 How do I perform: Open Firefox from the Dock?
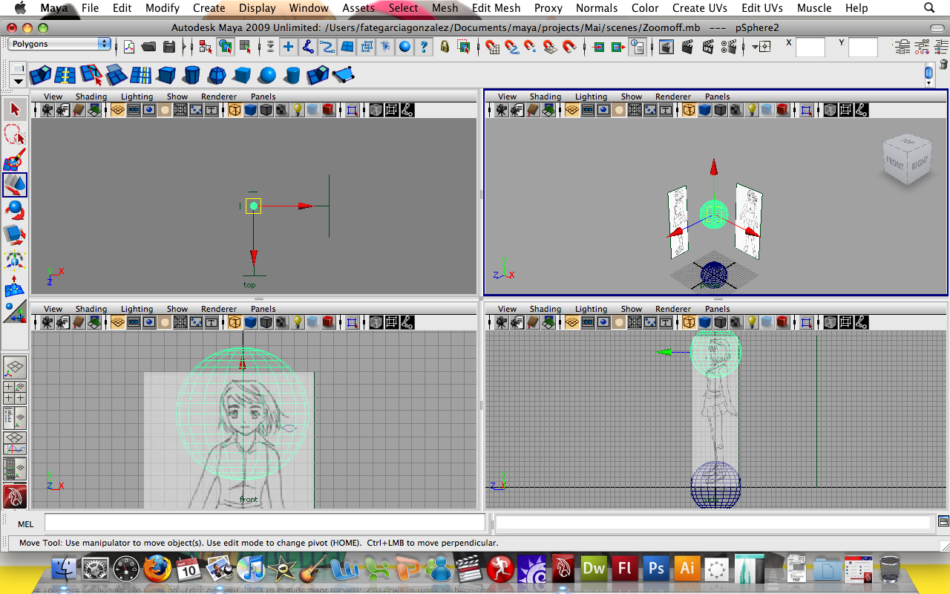(157, 569)
